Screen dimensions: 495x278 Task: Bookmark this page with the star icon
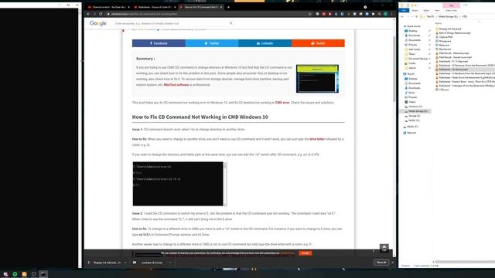309,14
